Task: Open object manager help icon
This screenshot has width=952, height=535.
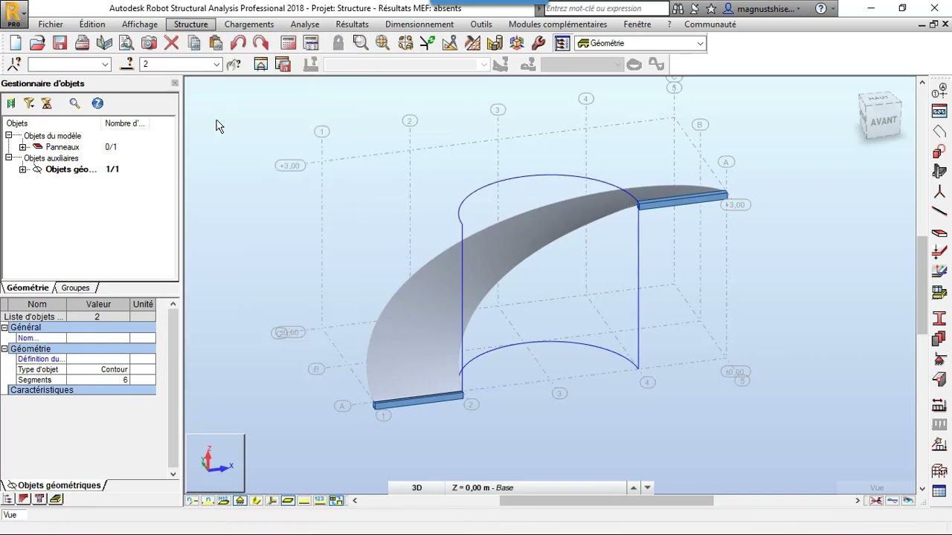Action: coord(97,103)
